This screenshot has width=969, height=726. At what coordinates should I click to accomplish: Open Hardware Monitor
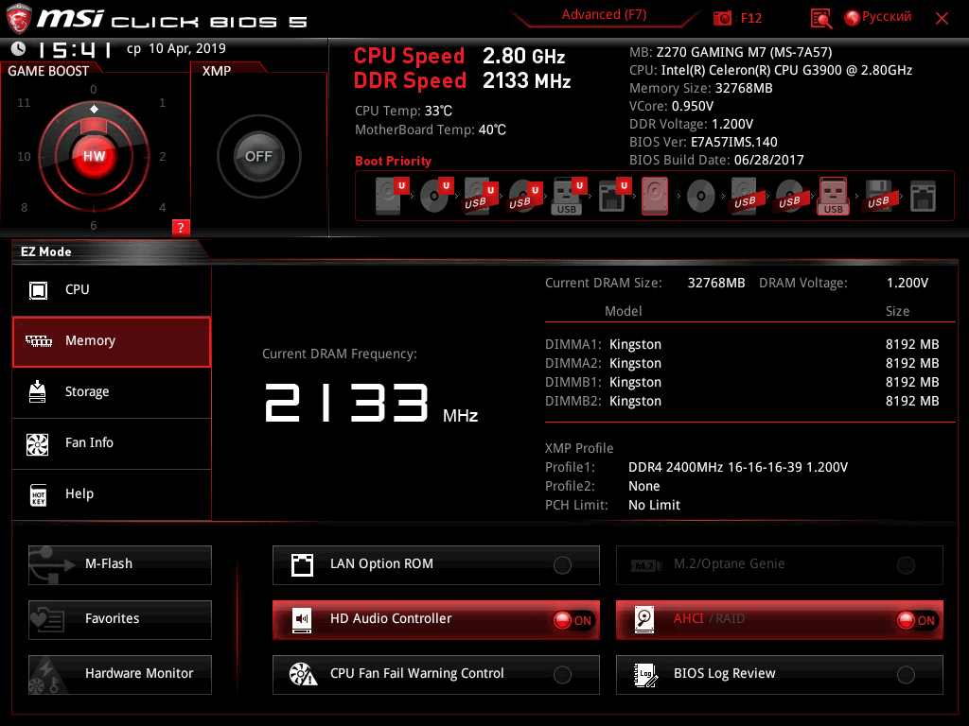coord(120,675)
